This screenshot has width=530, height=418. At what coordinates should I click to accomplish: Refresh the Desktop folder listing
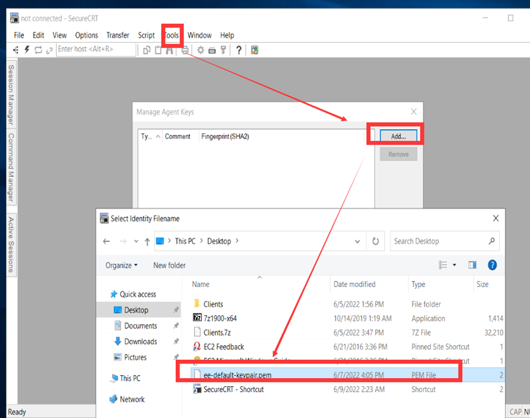[x=376, y=241]
